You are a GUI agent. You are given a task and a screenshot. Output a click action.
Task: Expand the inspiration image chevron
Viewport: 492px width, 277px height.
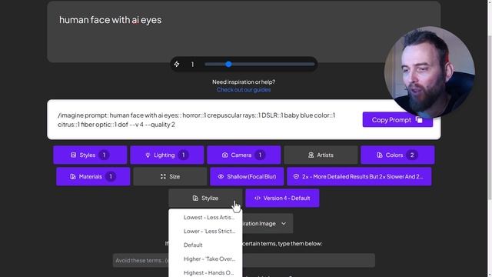coord(284,224)
